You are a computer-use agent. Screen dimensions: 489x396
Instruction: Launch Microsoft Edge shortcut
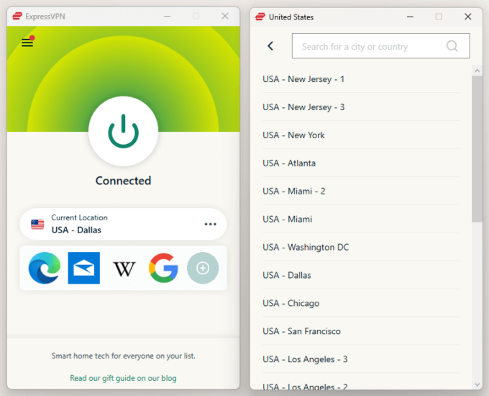[45, 268]
